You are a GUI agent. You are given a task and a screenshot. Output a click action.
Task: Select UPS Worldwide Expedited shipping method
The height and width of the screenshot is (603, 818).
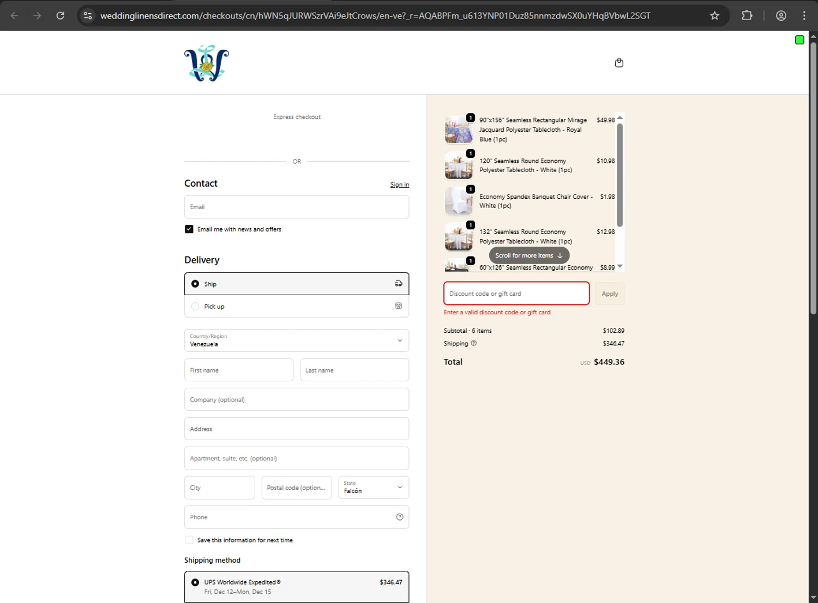click(x=297, y=587)
